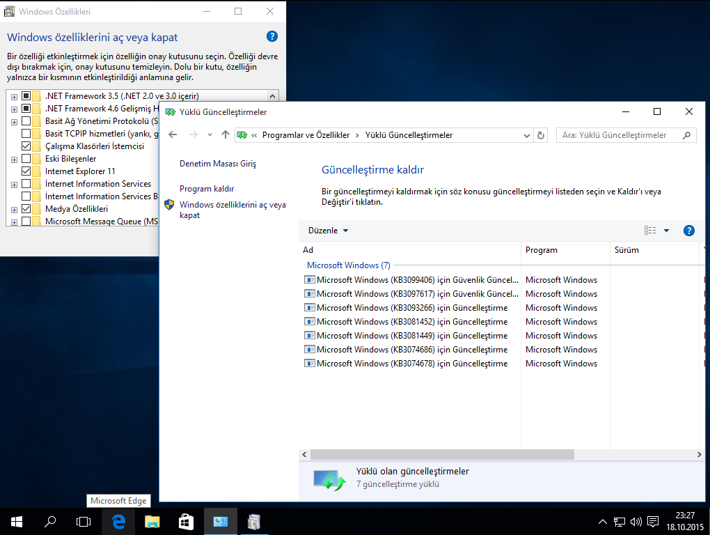Open network status tray icon

[x=620, y=522]
